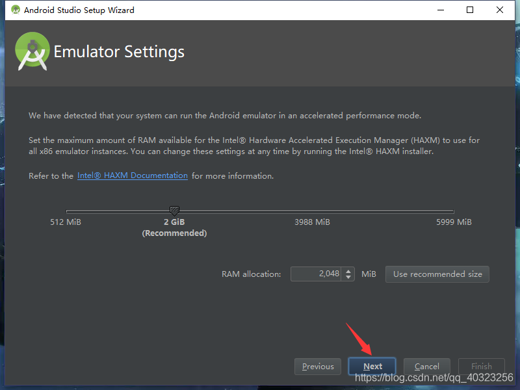The width and height of the screenshot is (520, 390).
Task: Focus the RAM allocation input field
Action: click(x=316, y=274)
